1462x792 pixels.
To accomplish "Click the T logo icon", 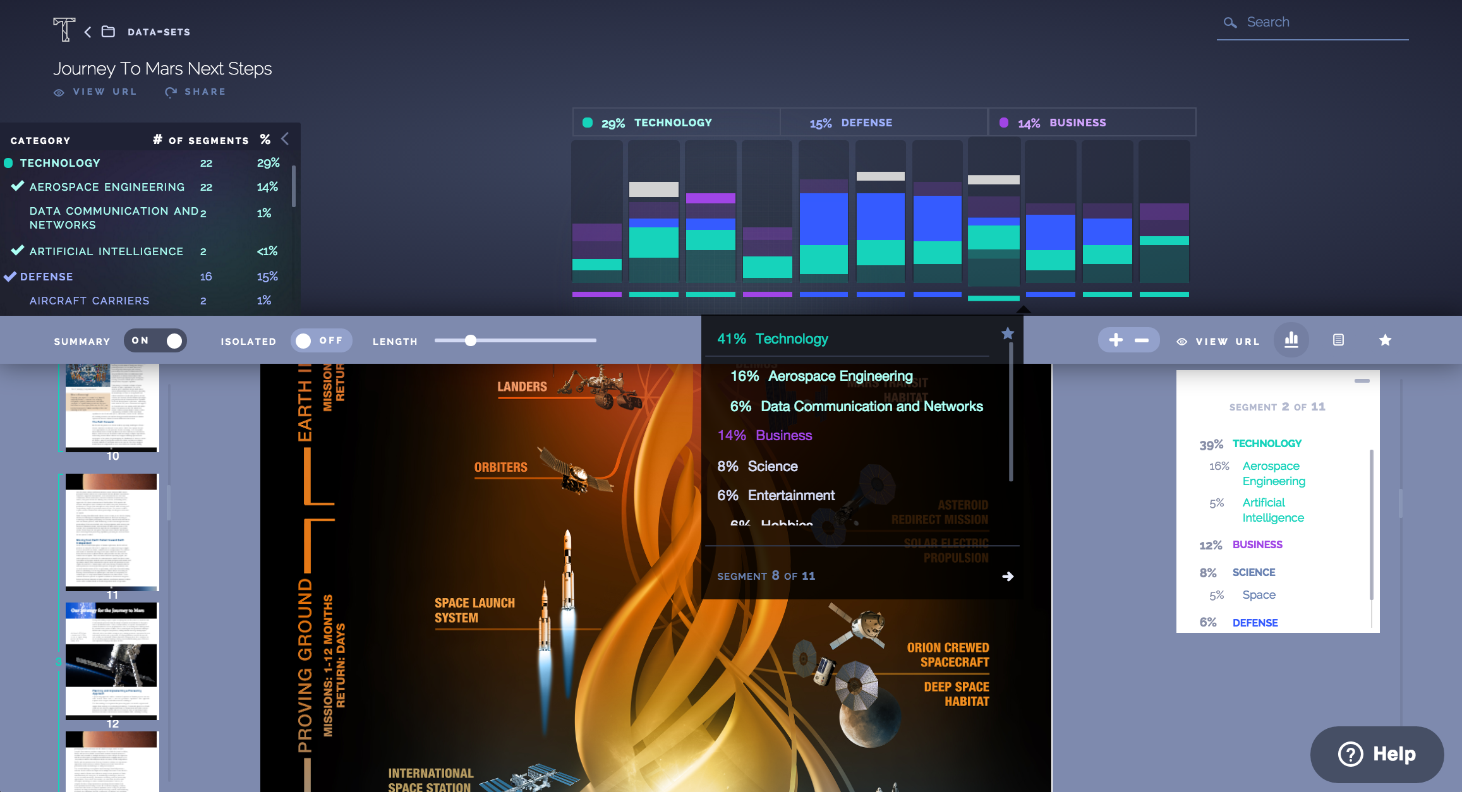I will (x=64, y=29).
